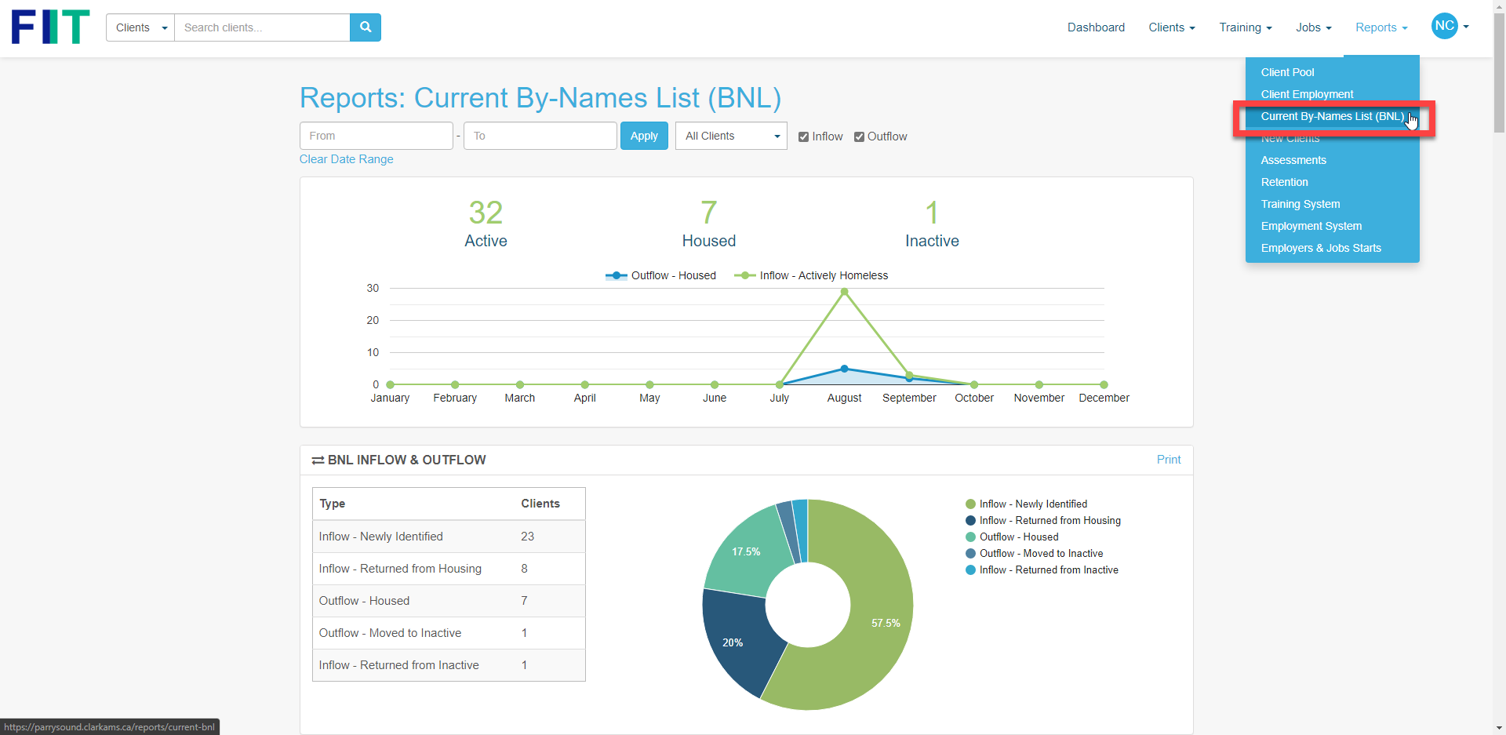
Task: Click the Inflow - Newly Identified green swatch
Action: click(x=970, y=504)
